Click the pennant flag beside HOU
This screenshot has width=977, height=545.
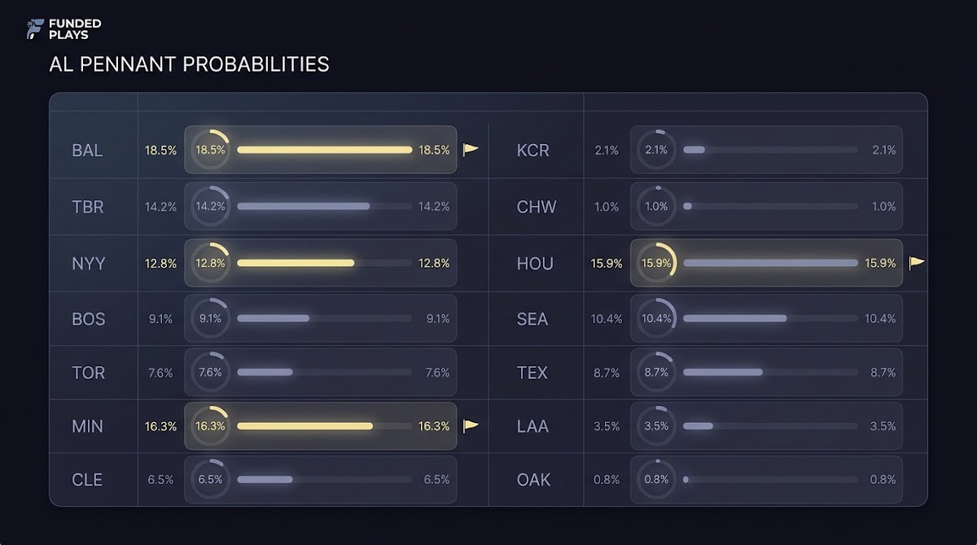[917, 263]
